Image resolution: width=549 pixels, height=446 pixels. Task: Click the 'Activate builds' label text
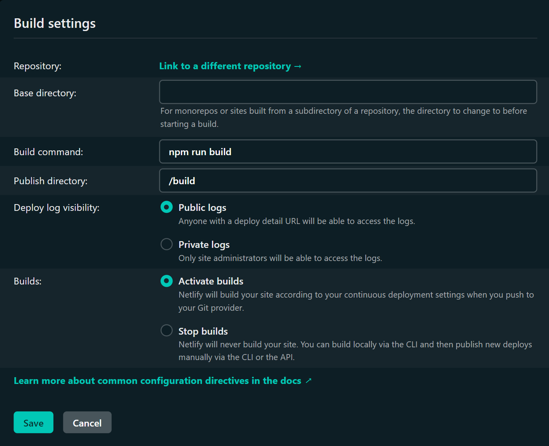click(211, 281)
